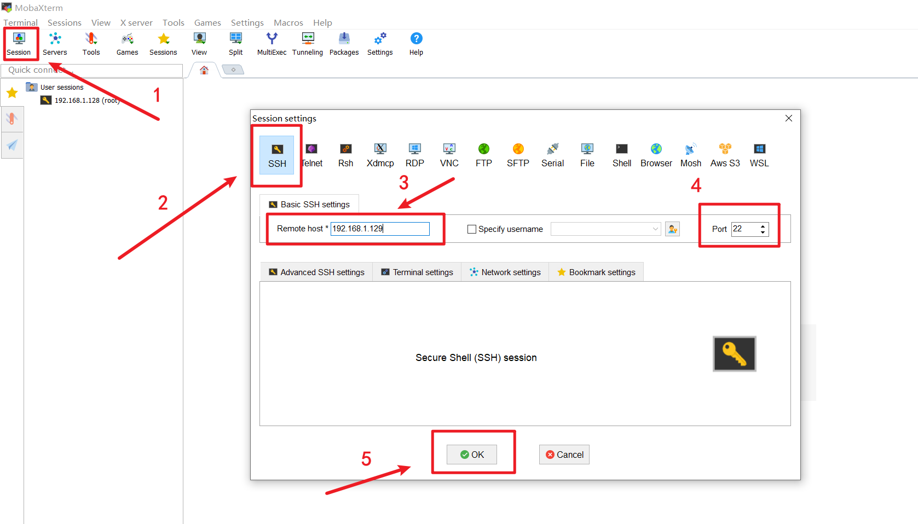
Task: Open a new tab with plus button
Action: 233,69
